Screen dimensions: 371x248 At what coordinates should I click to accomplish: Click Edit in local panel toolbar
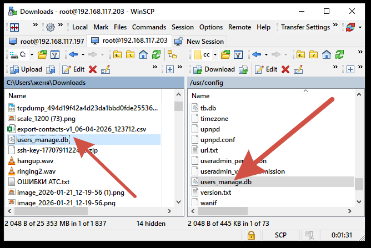pos(73,69)
